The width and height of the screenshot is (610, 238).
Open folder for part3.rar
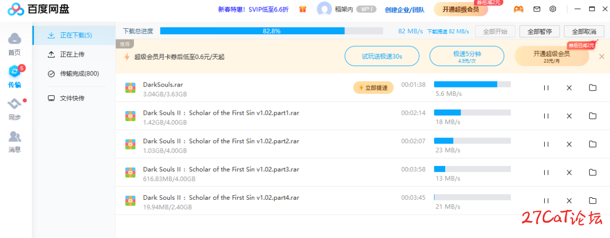(x=593, y=172)
